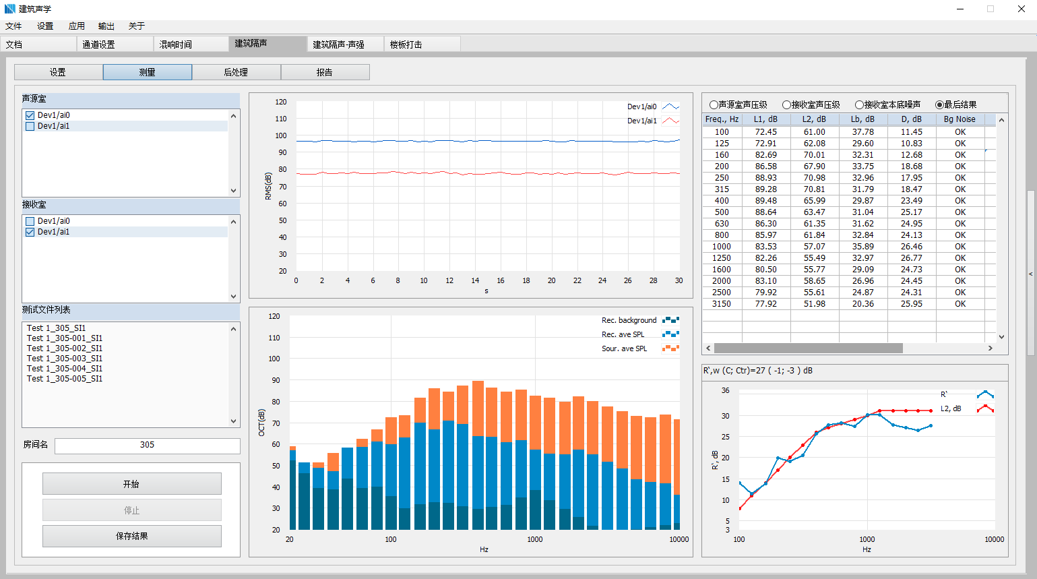Select the 接收室本底噪声 radio button

pos(859,104)
